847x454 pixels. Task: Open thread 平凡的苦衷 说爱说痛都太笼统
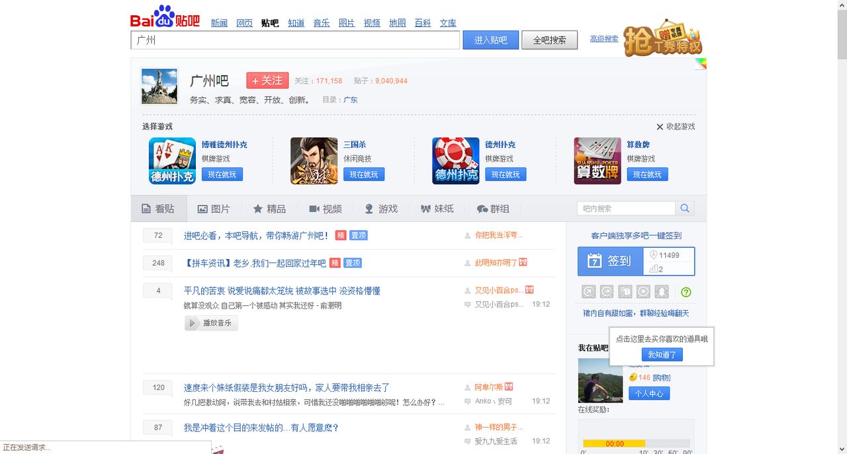pos(282,291)
